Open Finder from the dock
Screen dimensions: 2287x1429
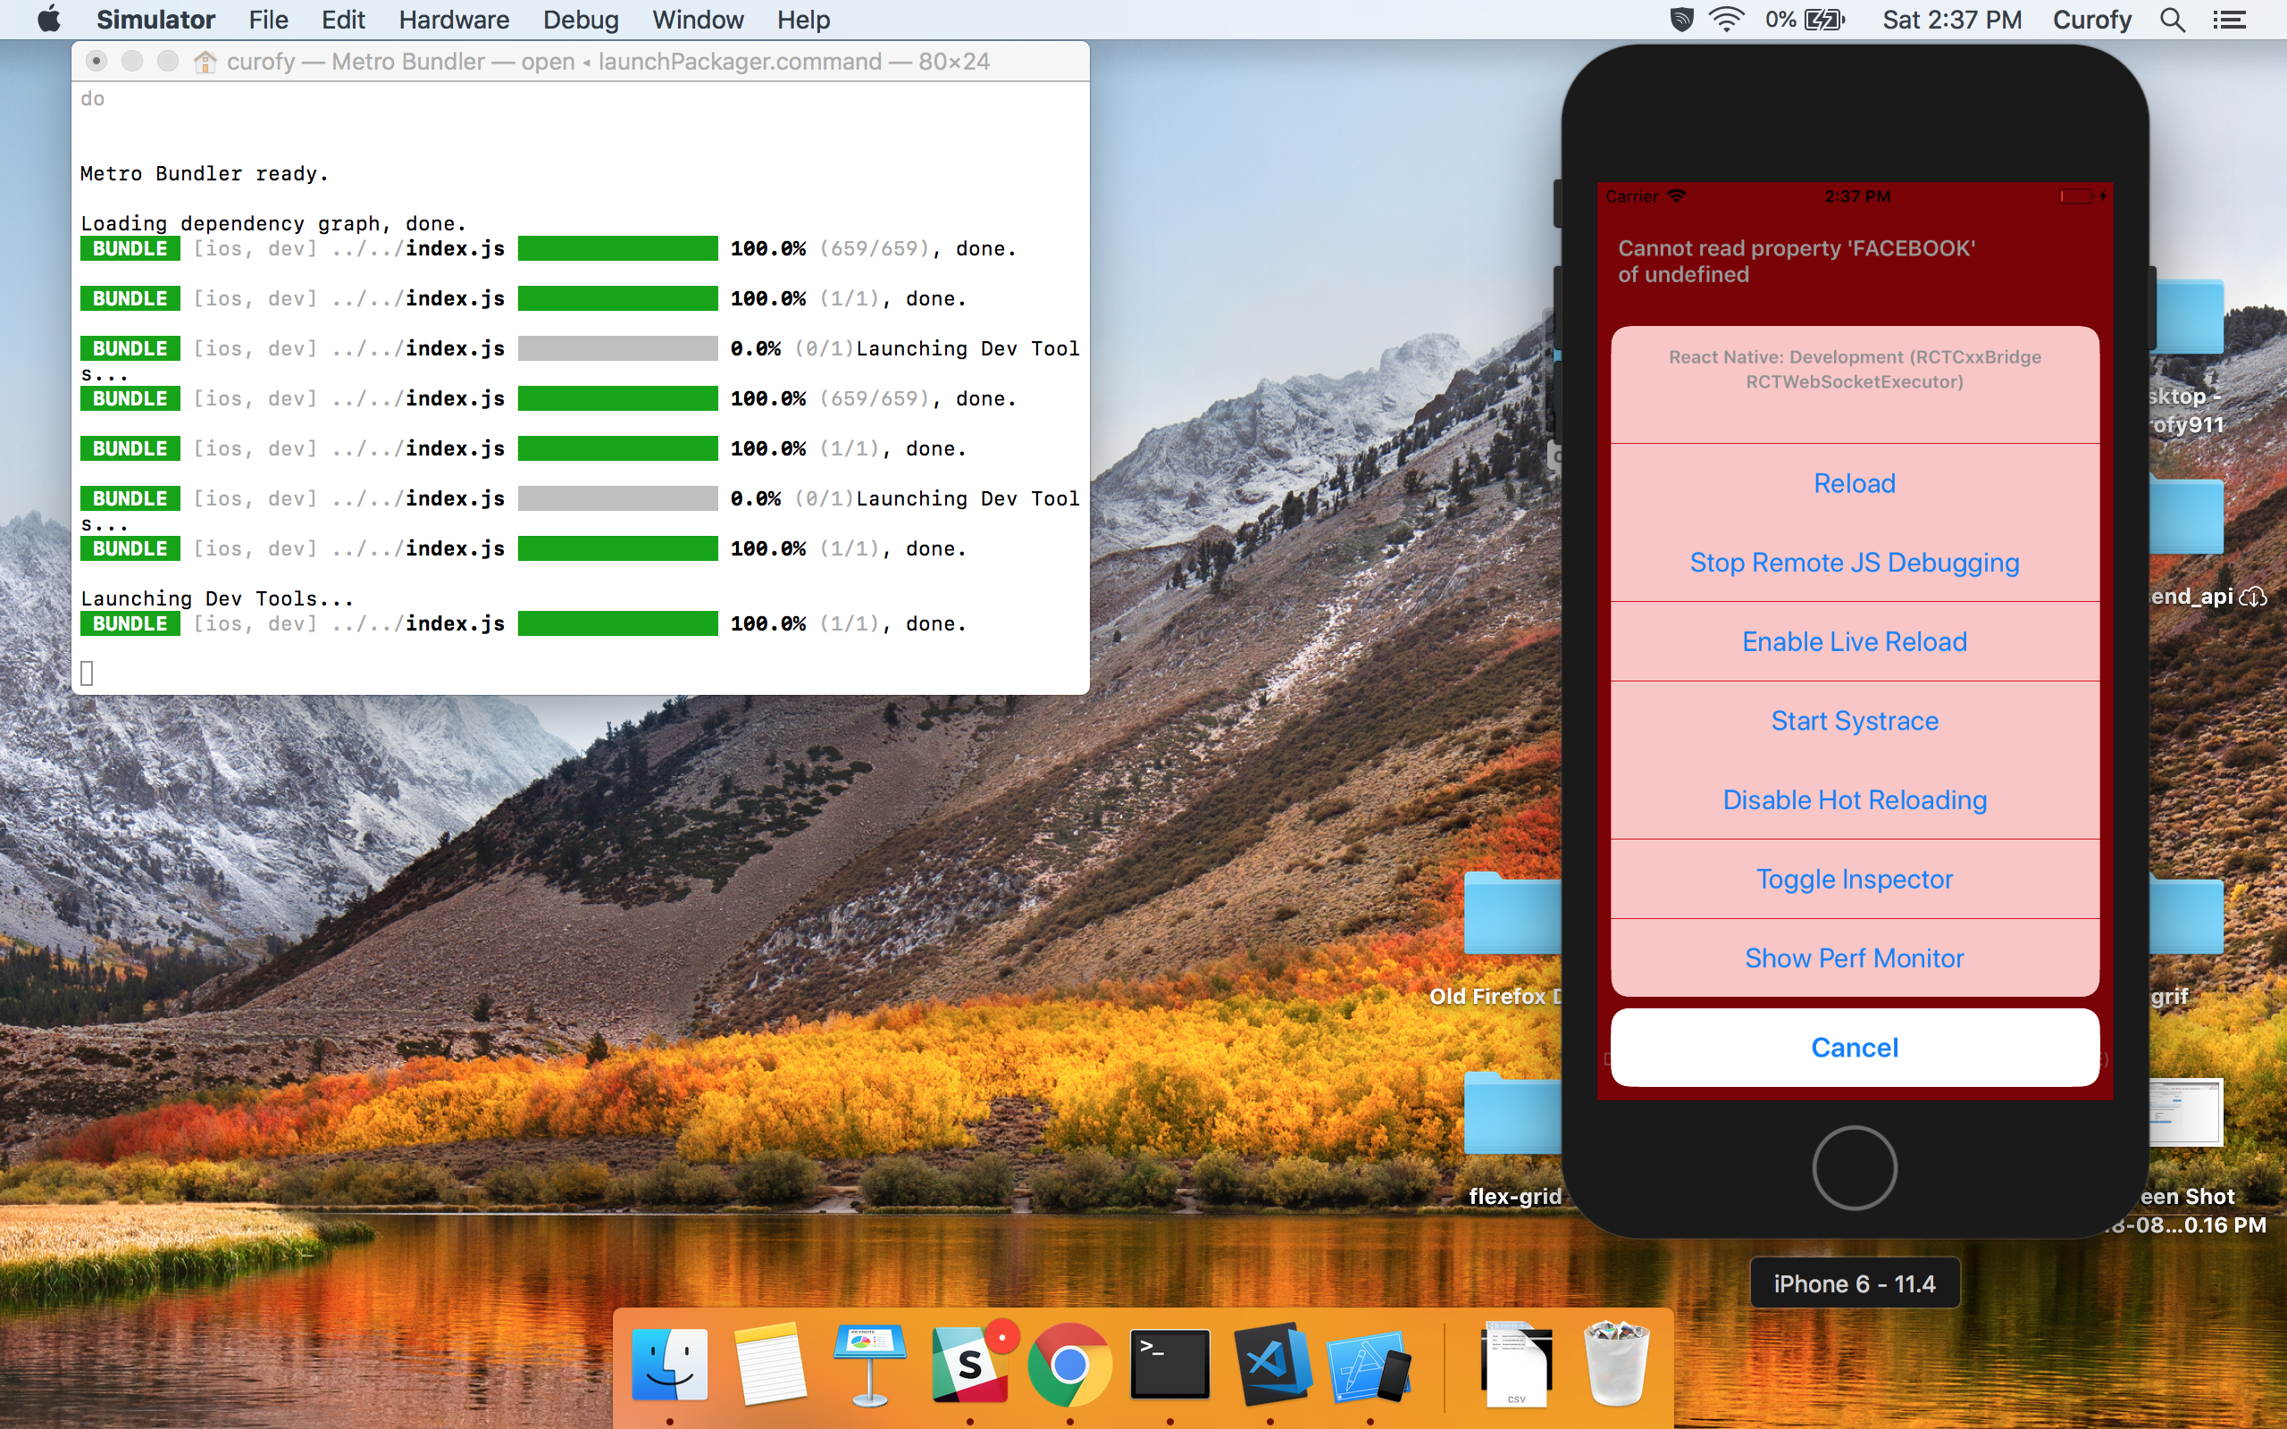669,1365
